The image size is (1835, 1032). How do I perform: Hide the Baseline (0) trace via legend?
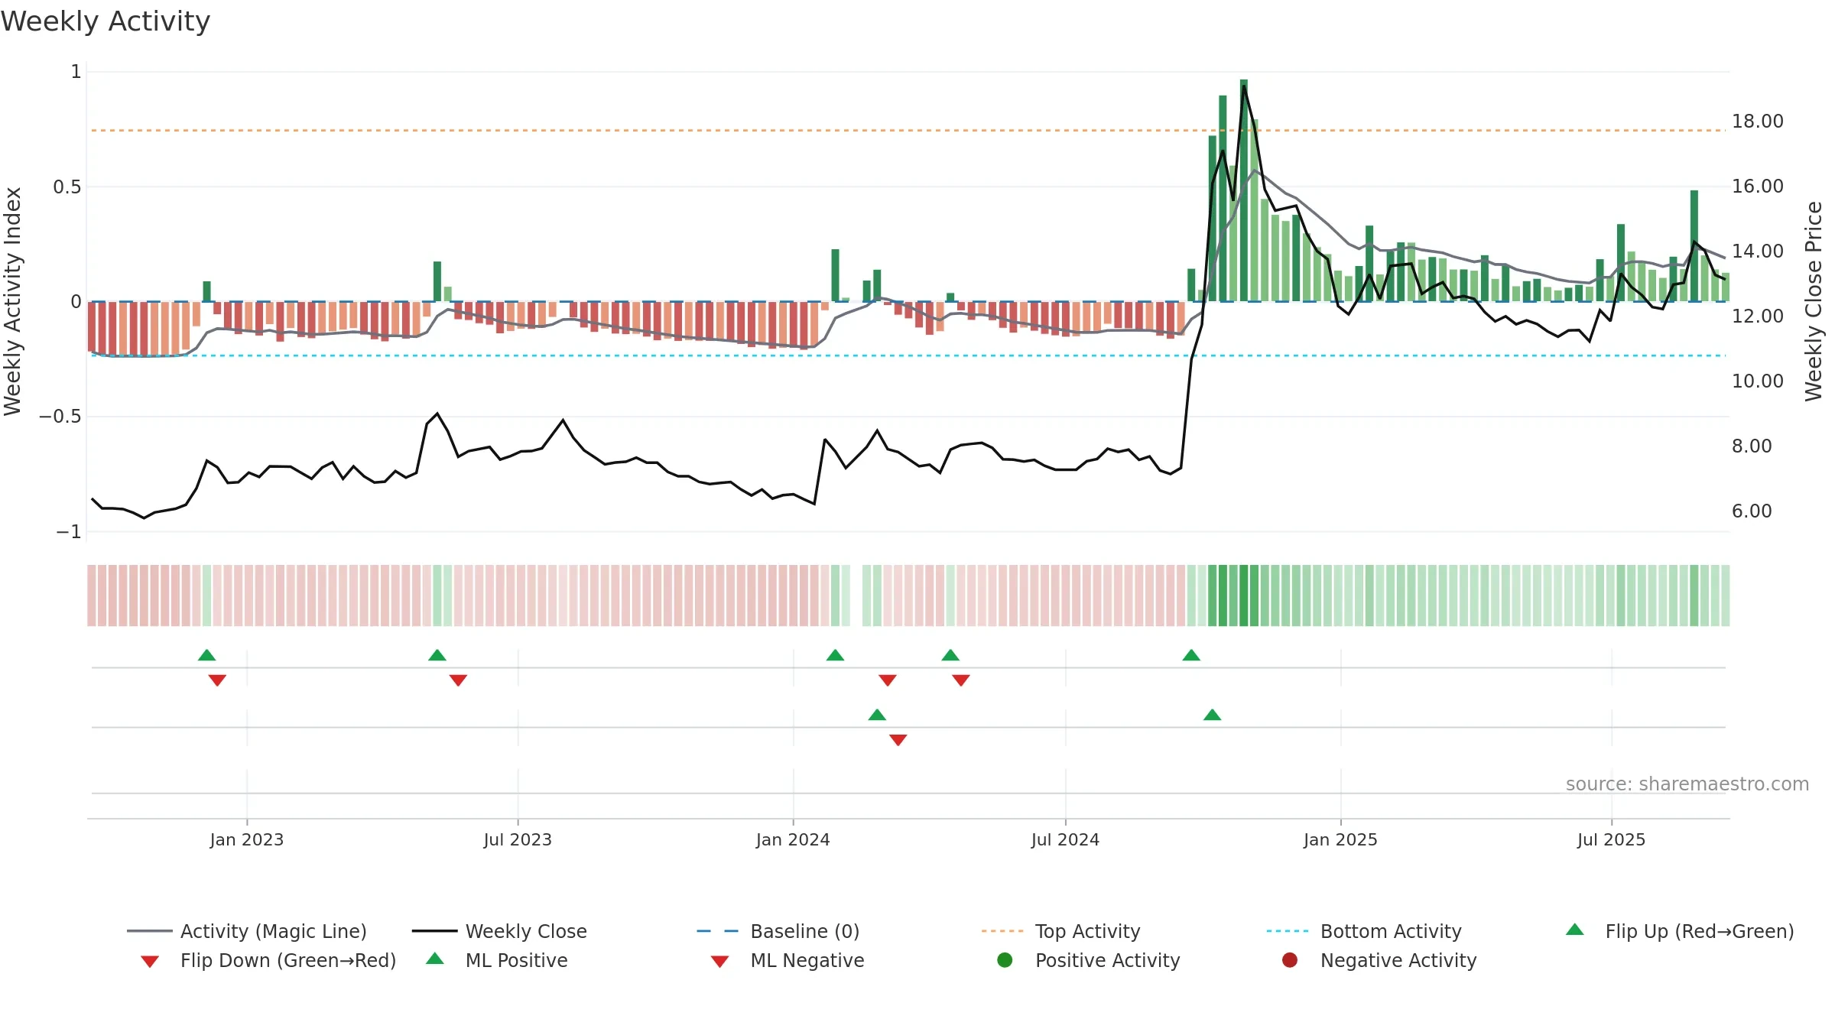[778, 931]
